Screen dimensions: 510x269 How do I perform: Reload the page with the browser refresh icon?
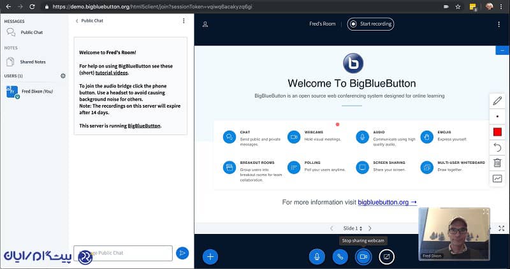(x=32, y=6)
